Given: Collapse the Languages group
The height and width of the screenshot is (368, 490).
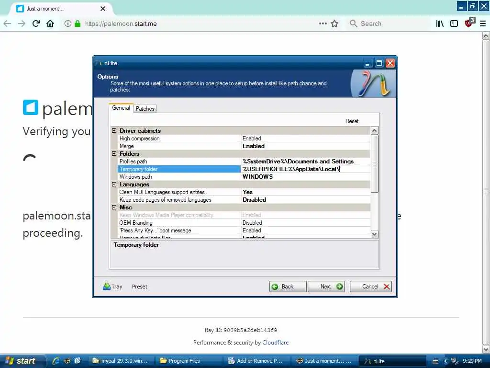Looking at the screenshot, I should [114, 184].
